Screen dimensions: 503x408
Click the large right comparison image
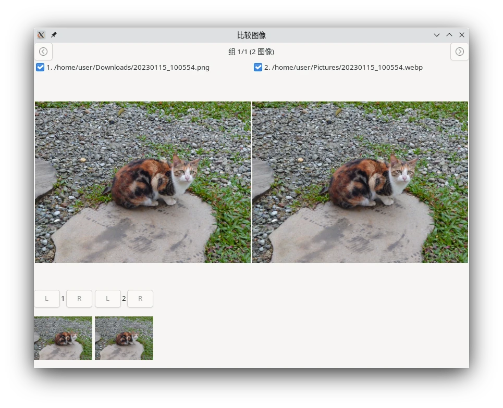coord(360,182)
